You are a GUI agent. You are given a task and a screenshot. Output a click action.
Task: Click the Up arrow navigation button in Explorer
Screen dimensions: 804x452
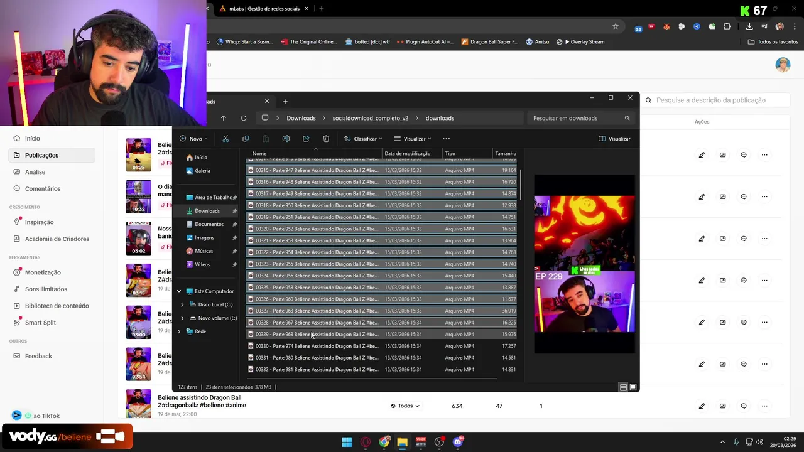click(223, 118)
